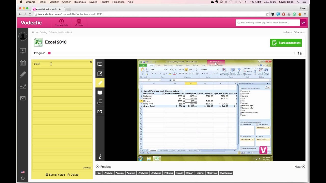Open the Arial font name dropdown
Image resolution: width=326 pixels, height=183 pixels.
165,70
